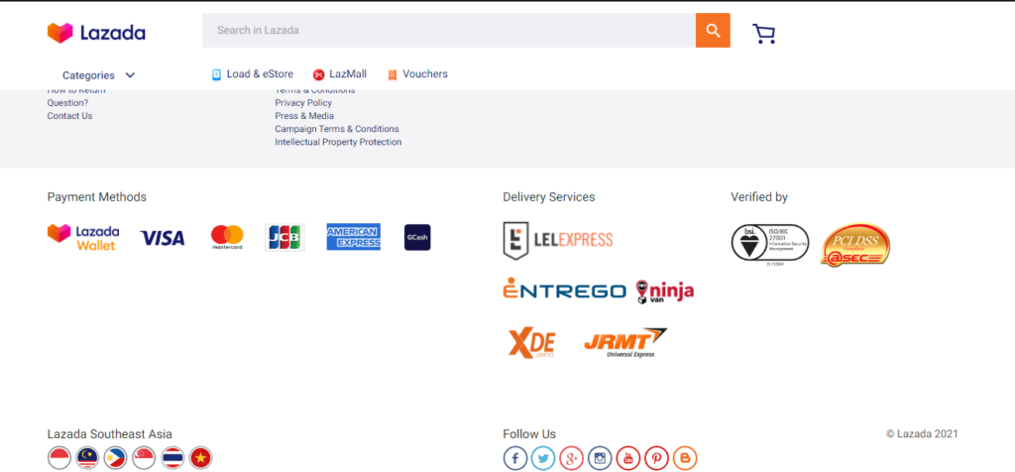Viewport: 1015px width, 472px height.
Task: Open Lazada's Facebook page icon
Action: pyautogui.click(x=515, y=458)
